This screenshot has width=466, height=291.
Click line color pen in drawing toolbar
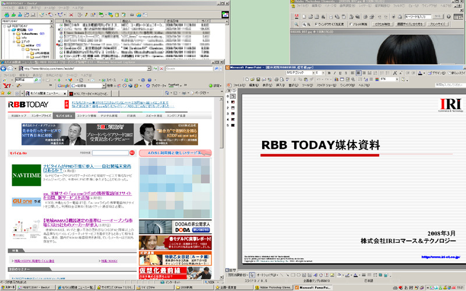click(x=347, y=275)
